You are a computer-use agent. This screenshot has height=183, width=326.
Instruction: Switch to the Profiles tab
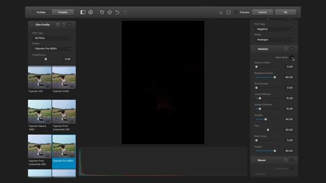pyautogui.click(x=41, y=12)
